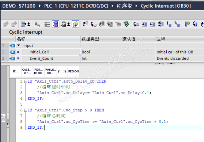Image resolution: width=204 pixels, height=142 pixels.
Task: Click the add row toolbar icon
Action: [x=14, y=24]
